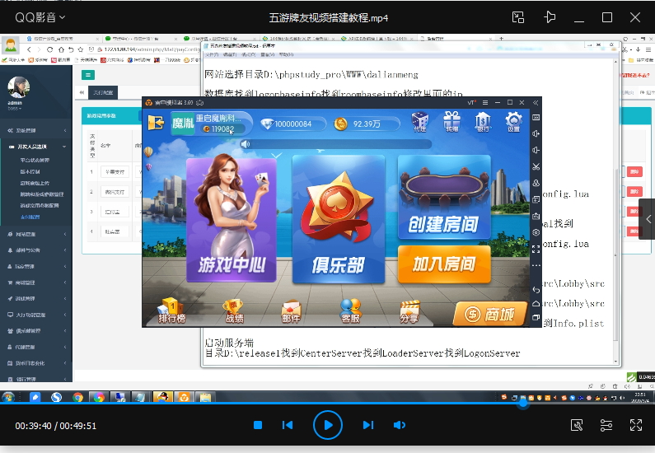Toggle emulator fullscreen in the sidebar
This screenshot has width=655, height=453.
(x=536, y=250)
